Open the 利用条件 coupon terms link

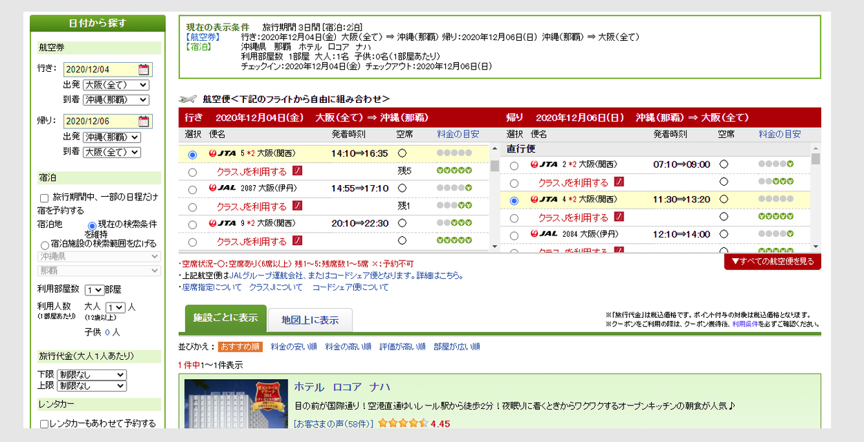[746, 324]
